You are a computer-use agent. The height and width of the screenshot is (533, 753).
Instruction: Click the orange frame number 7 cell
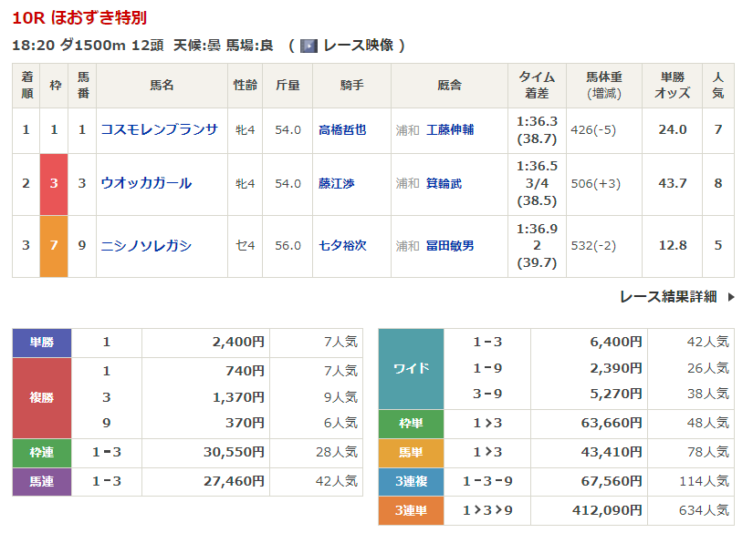54,246
